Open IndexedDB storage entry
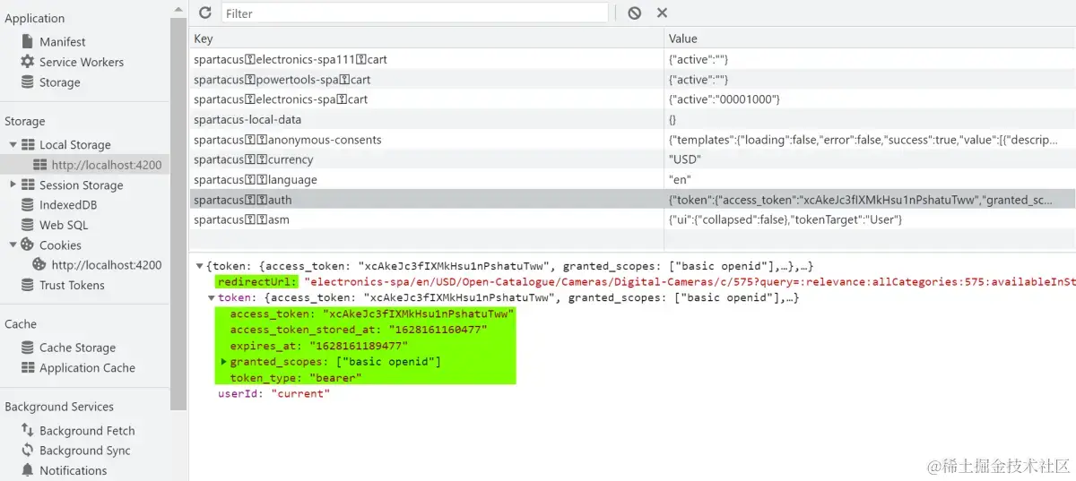The height and width of the screenshot is (481, 1076). click(x=68, y=205)
